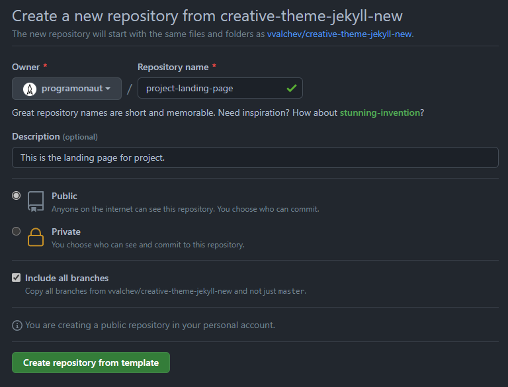Select the Private radio button

17,232
